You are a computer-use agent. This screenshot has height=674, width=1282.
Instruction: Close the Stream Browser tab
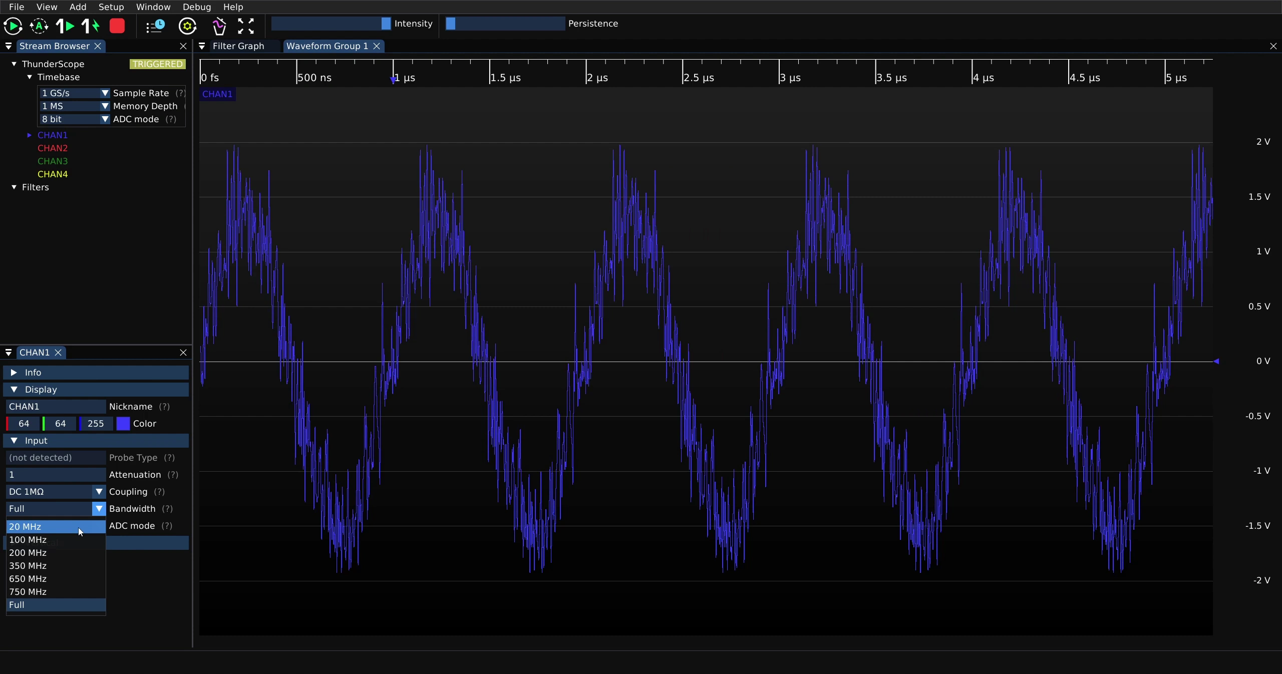pos(98,46)
